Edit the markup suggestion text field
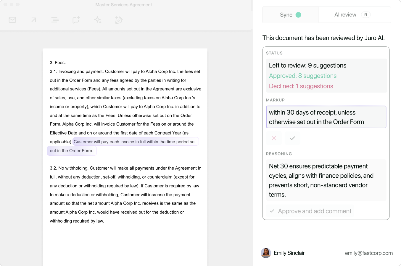The height and width of the screenshot is (266, 401). click(x=326, y=117)
